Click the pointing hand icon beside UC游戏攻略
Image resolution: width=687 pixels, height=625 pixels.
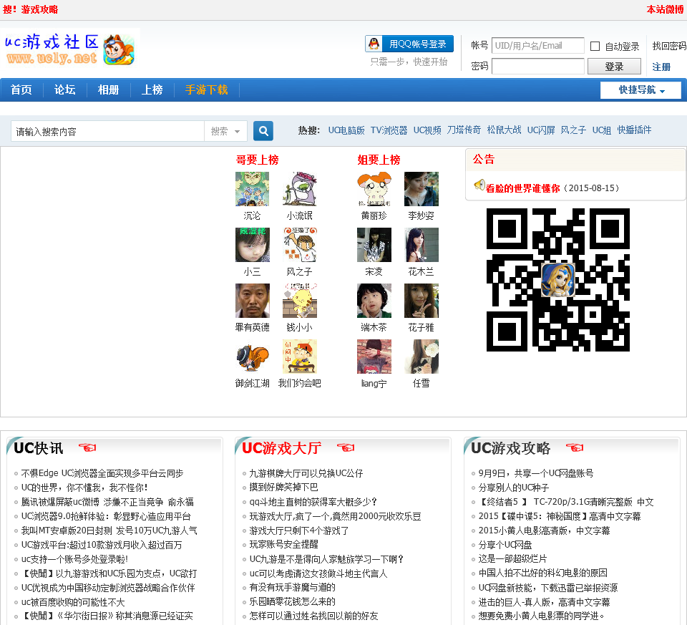(x=575, y=447)
